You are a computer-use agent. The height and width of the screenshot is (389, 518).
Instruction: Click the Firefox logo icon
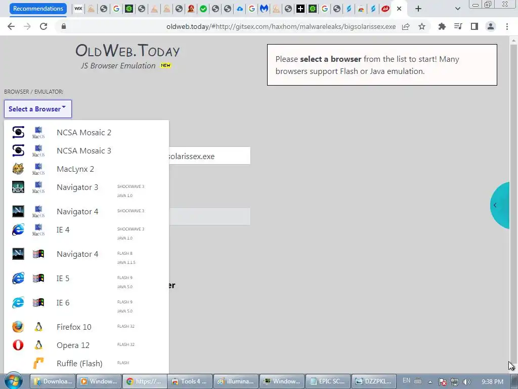pyautogui.click(x=18, y=327)
